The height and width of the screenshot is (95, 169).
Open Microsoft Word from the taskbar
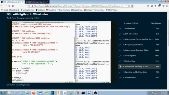coord(40,93)
